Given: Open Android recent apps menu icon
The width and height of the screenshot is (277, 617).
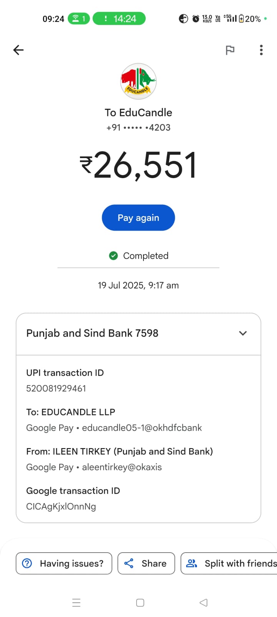Looking at the screenshot, I should [76, 603].
